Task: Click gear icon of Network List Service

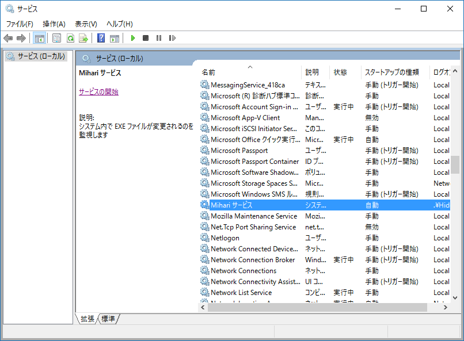Action: point(205,292)
